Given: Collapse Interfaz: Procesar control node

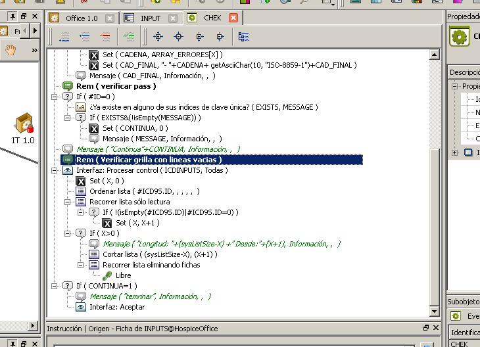Looking at the screenshot, I should (x=54, y=170).
